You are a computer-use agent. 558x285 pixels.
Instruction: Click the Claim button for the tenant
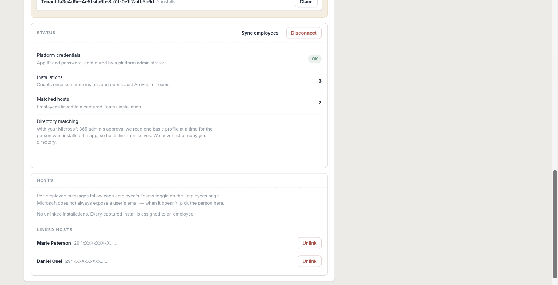click(306, 2)
